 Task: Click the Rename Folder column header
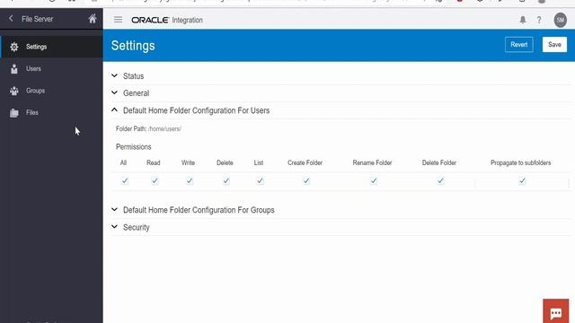(x=372, y=163)
